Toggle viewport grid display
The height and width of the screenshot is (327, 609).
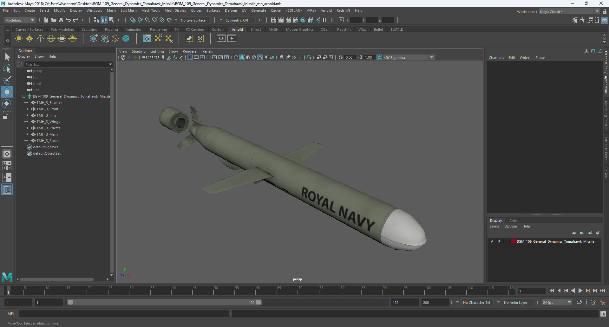190,57
